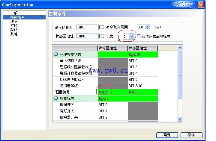Click the 状态区地址 input field
216x141 pixels.
[x=87, y=36]
